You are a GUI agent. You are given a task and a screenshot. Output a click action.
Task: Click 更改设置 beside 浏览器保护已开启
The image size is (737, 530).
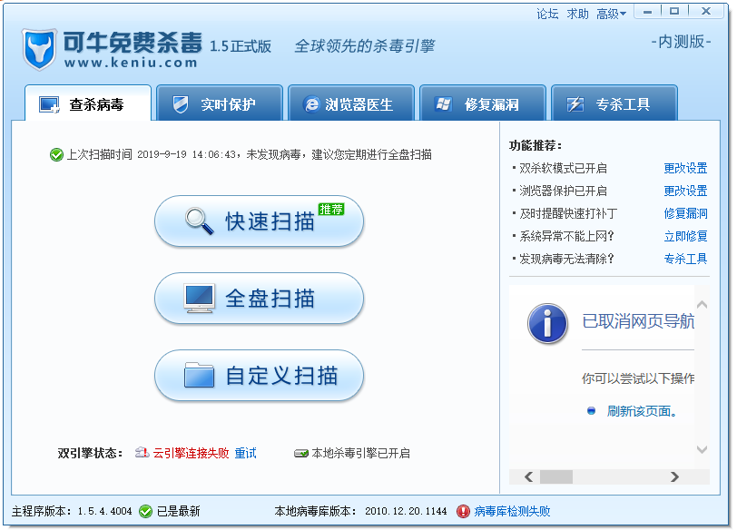[x=685, y=191]
